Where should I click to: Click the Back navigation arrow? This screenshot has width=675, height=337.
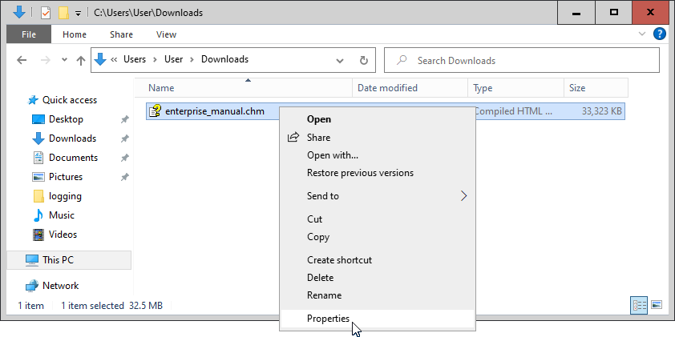pos(22,60)
